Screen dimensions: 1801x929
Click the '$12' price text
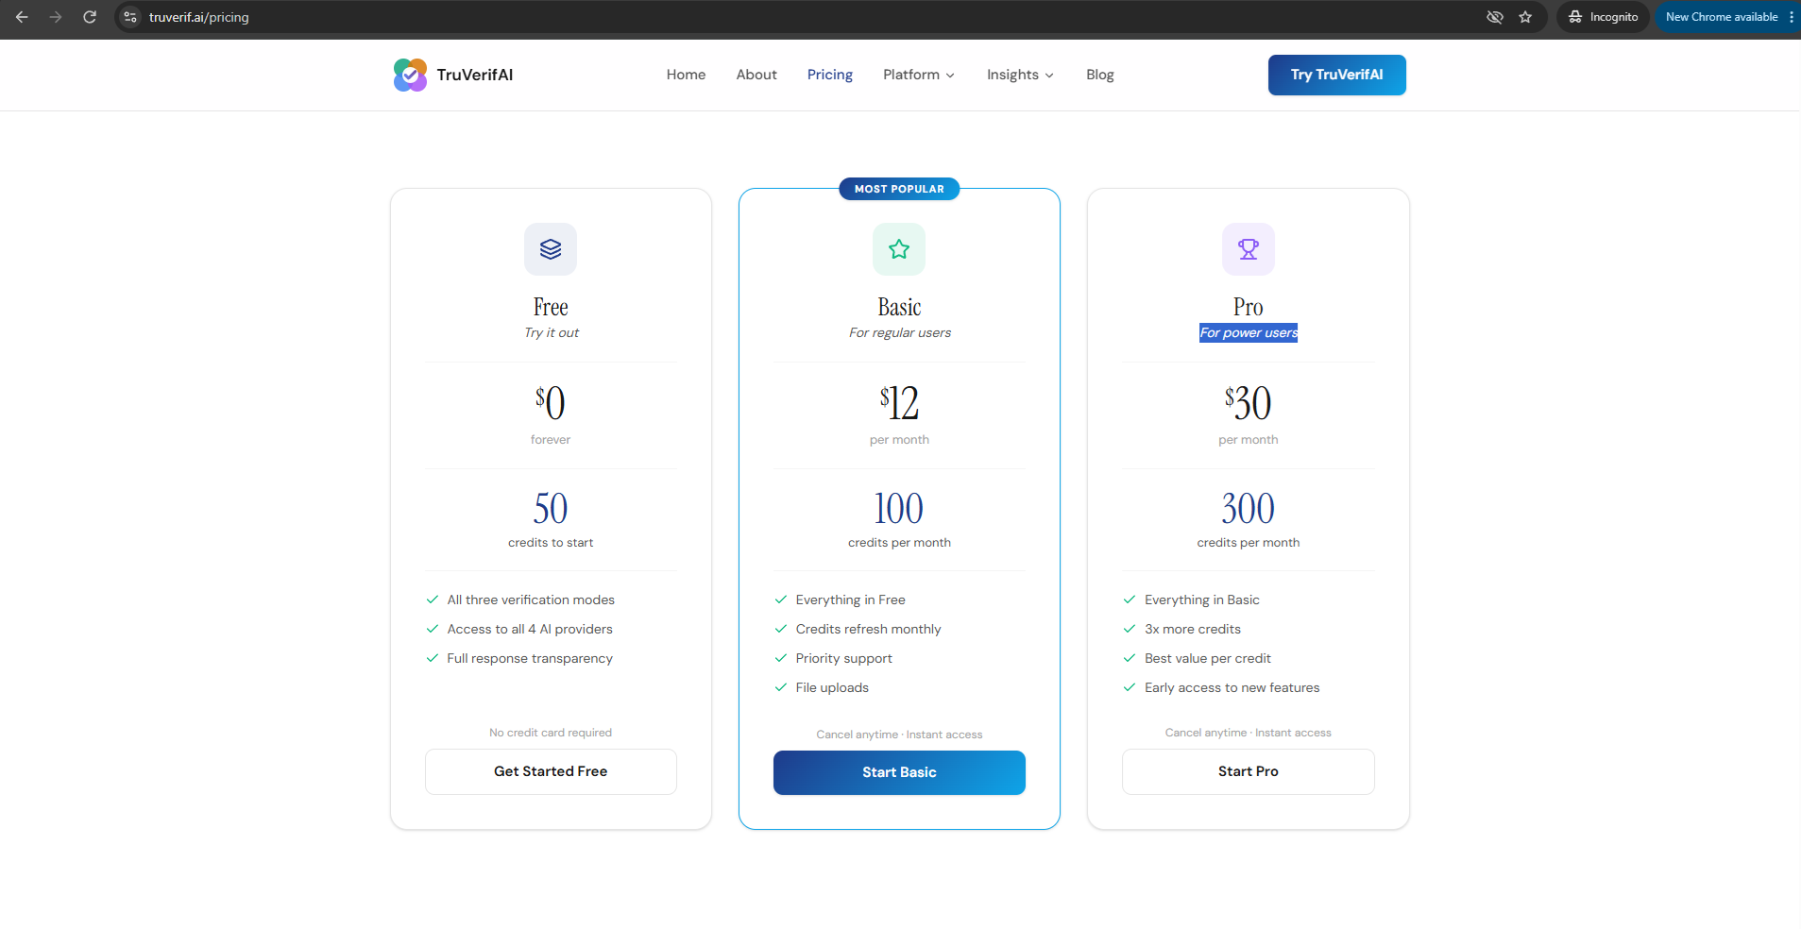pos(899,403)
